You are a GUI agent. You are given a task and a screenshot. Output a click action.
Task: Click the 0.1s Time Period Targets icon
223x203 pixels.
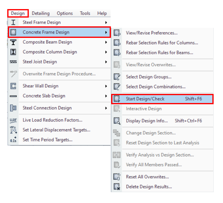13,140
